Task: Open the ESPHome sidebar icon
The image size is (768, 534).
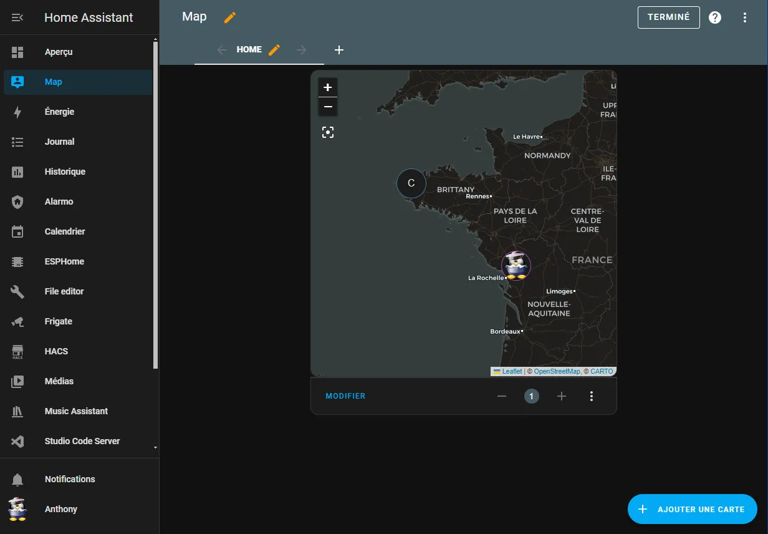Action: (x=17, y=261)
